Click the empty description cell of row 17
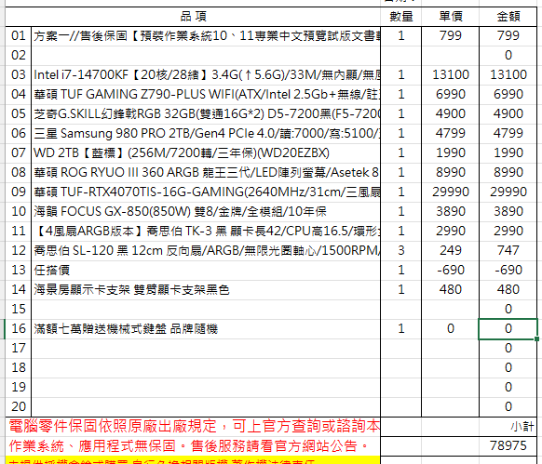This screenshot has height=464, width=542. click(x=206, y=348)
